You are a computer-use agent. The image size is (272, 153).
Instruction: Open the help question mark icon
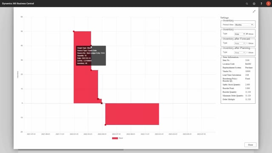tap(261, 4)
